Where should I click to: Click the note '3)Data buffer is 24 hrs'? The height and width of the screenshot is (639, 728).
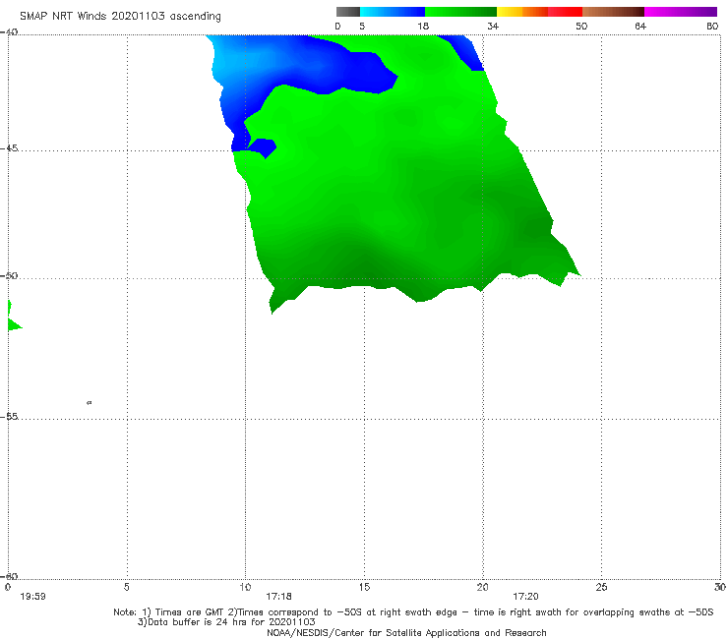click(x=226, y=622)
